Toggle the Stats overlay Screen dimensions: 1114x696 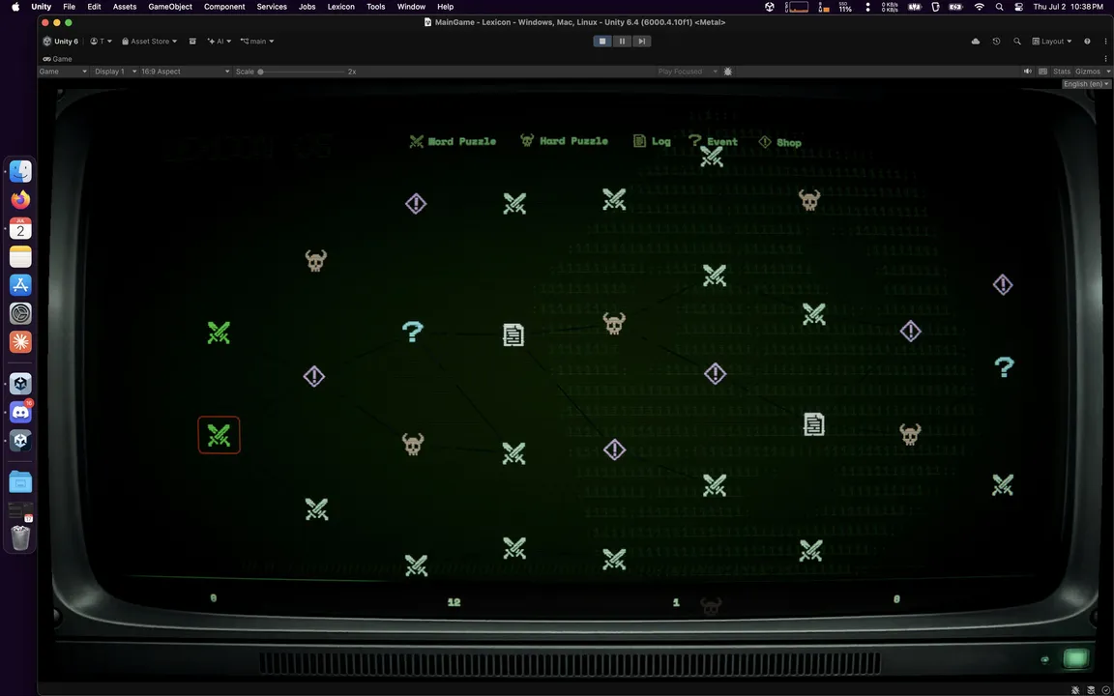click(x=1062, y=72)
